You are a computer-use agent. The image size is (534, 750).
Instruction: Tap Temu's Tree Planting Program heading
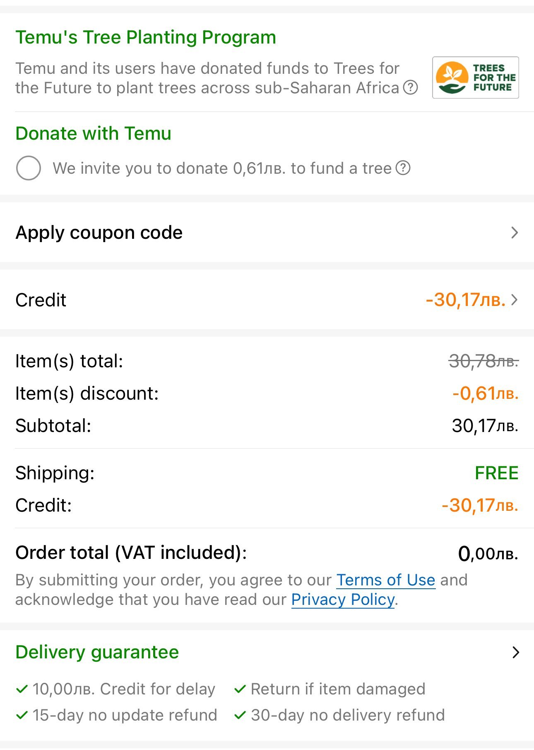point(146,37)
